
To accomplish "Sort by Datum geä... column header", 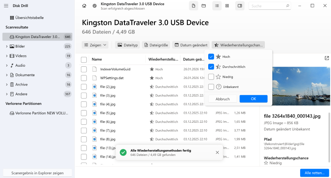I will pos(193,59).
